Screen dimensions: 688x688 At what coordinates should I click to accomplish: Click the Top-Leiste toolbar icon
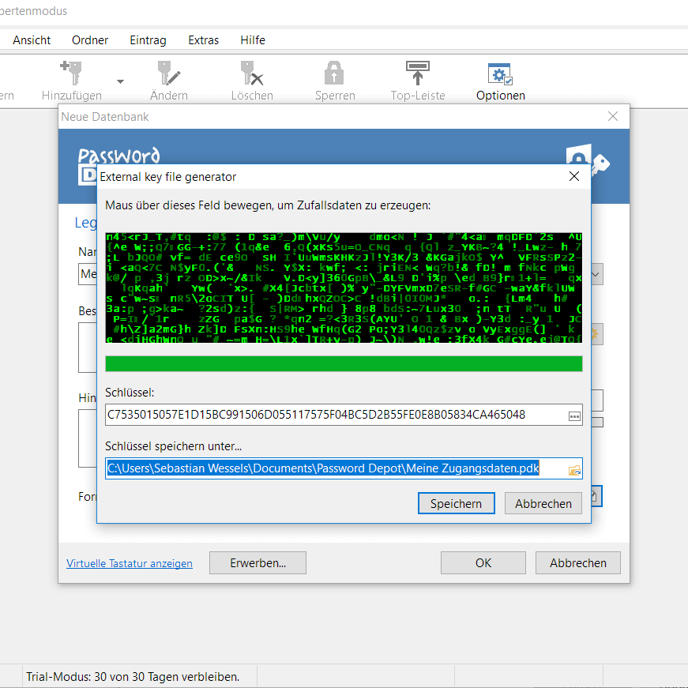tap(418, 73)
